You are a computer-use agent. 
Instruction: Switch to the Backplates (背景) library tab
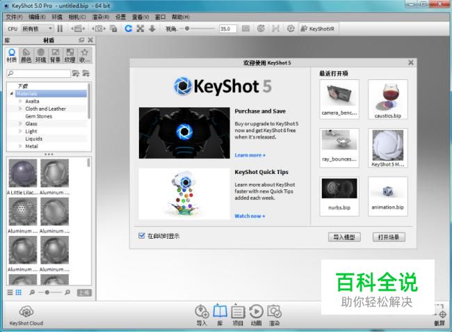click(x=56, y=56)
